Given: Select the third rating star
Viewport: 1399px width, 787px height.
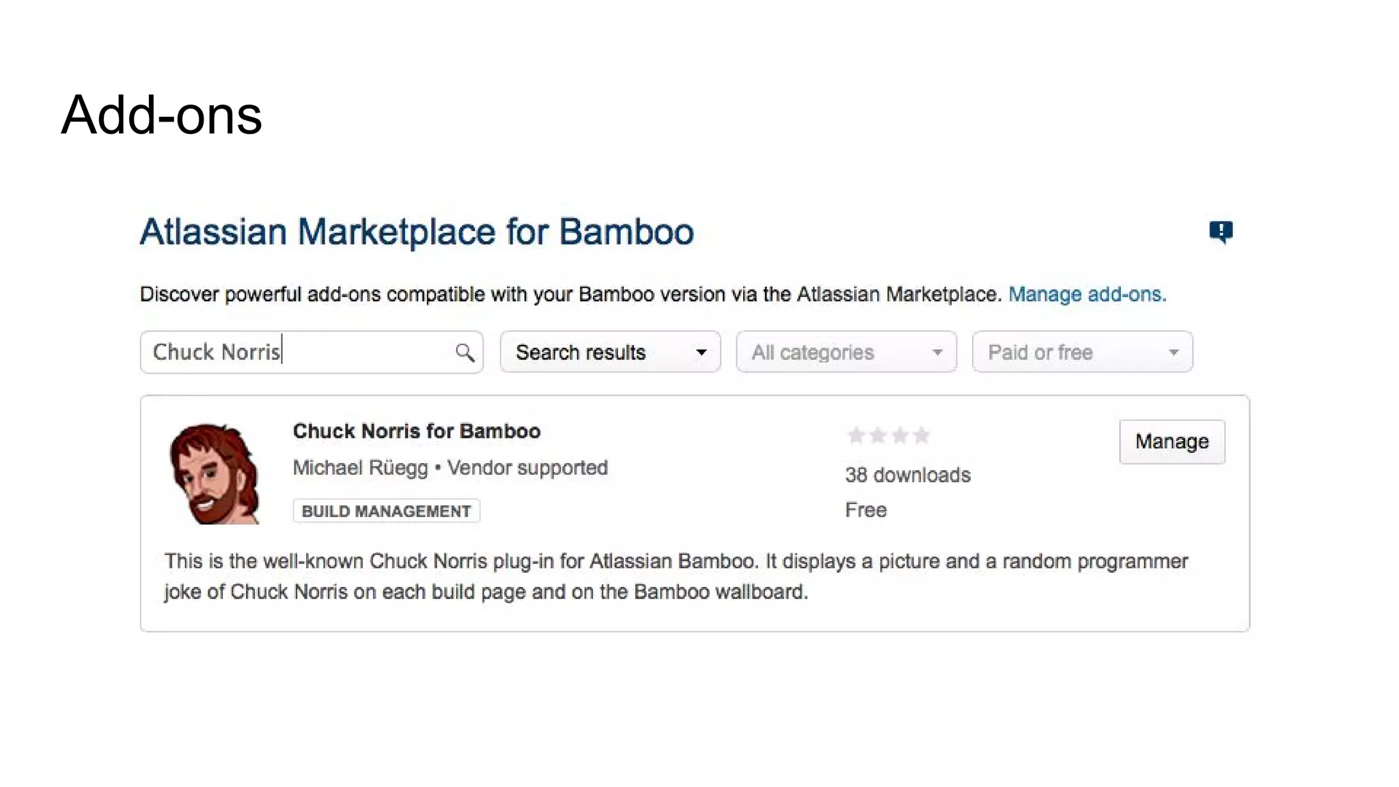Looking at the screenshot, I should tap(900, 435).
